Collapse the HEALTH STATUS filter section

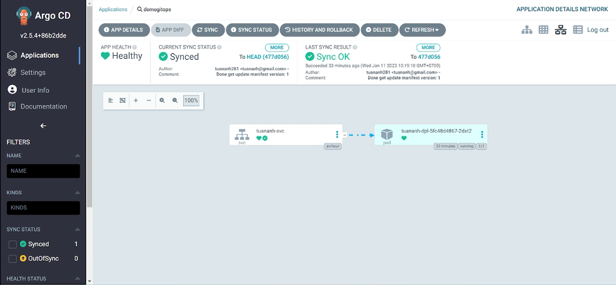(78, 279)
